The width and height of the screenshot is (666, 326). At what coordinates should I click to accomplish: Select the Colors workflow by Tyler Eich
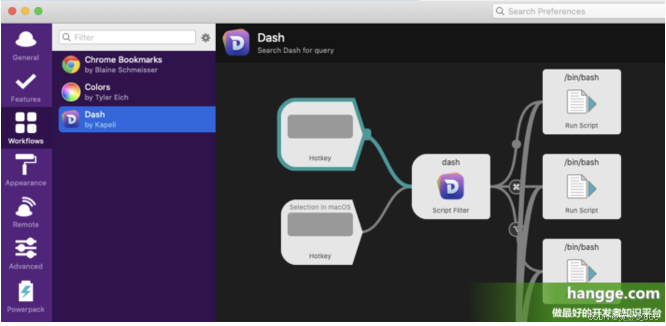[135, 92]
